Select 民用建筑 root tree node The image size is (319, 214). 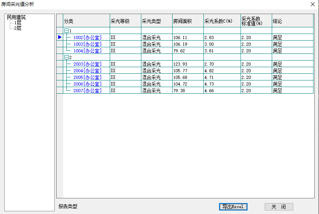click(16, 18)
